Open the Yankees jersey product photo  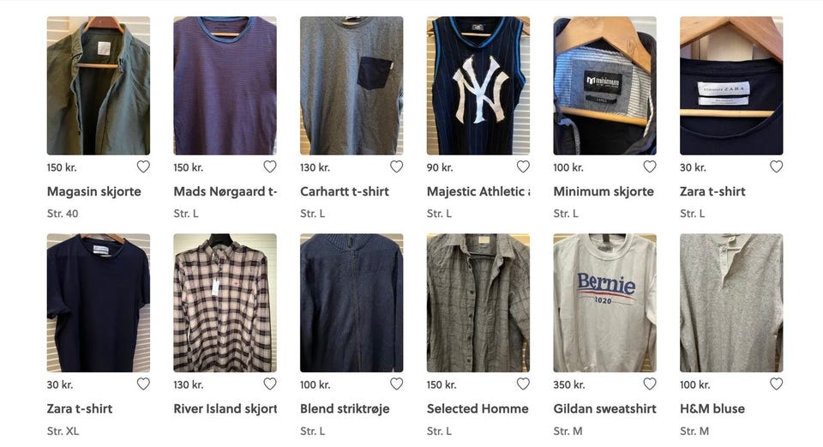point(478,86)
